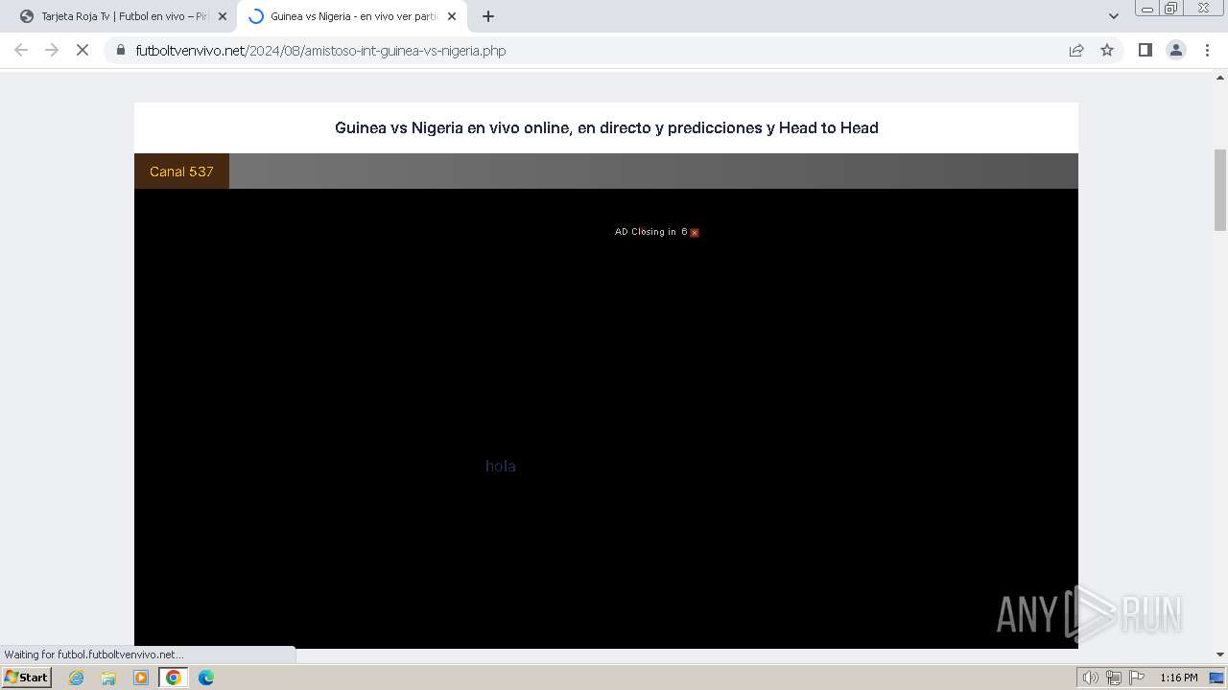Click the Guinea vs Nigeria page heading
The height and width of the screenshot is (690, 1228).
pos(606,127)
